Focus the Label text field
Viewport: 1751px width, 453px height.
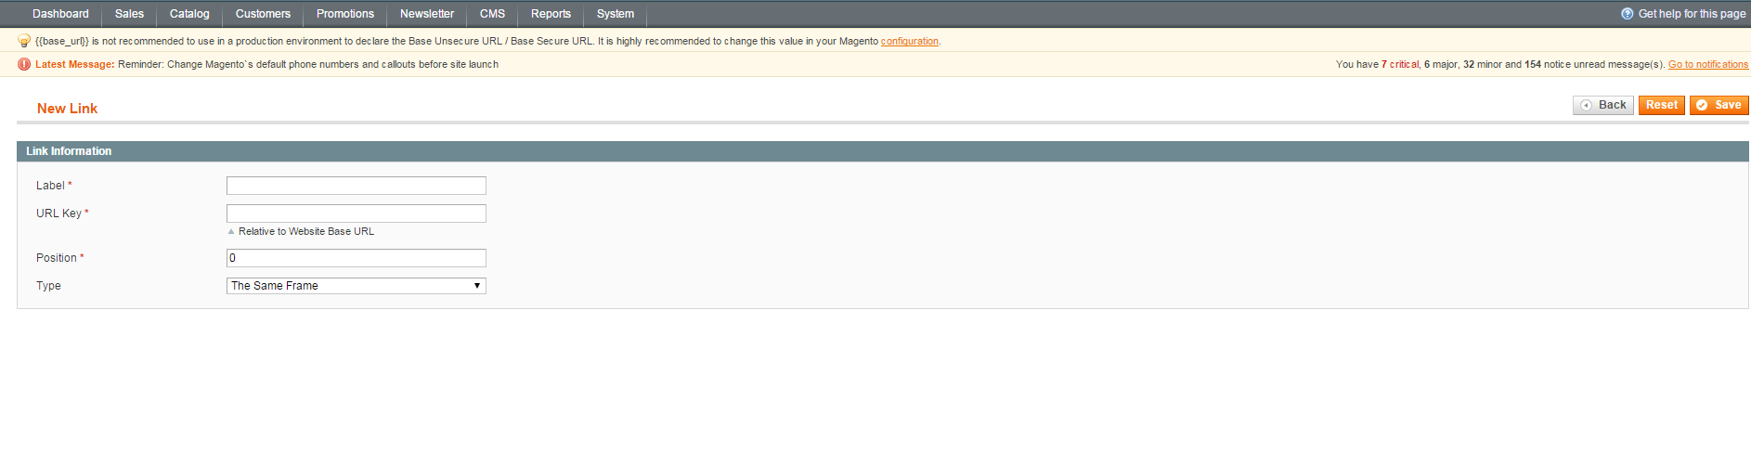[356, 186]
